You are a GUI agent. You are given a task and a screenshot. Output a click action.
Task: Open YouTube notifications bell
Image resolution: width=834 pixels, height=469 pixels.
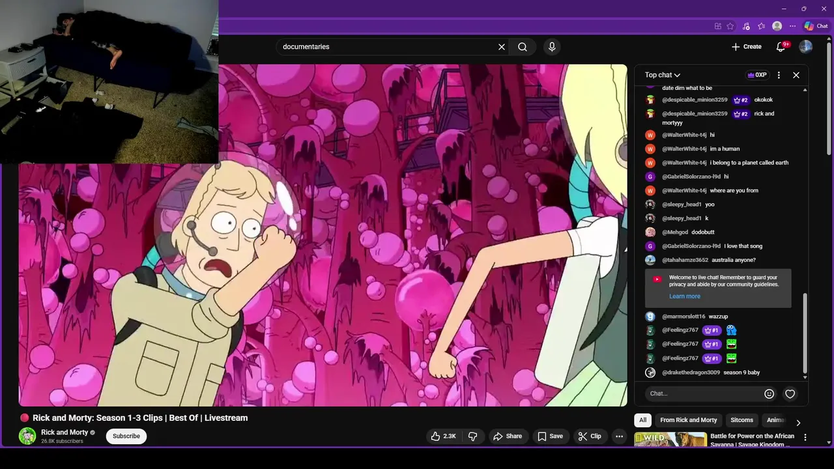[x=781, y=47]
